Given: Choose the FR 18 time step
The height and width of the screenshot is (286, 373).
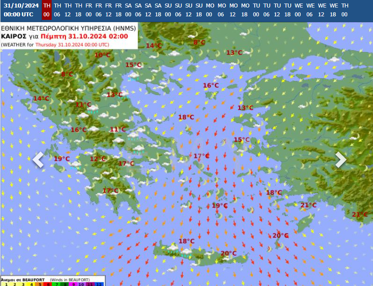Looking at the screenshot, I should [118, 10].
